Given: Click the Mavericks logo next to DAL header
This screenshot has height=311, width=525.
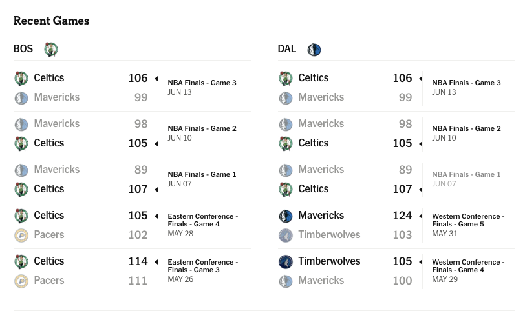Looking at the screenshot, I should coord(314,50).
